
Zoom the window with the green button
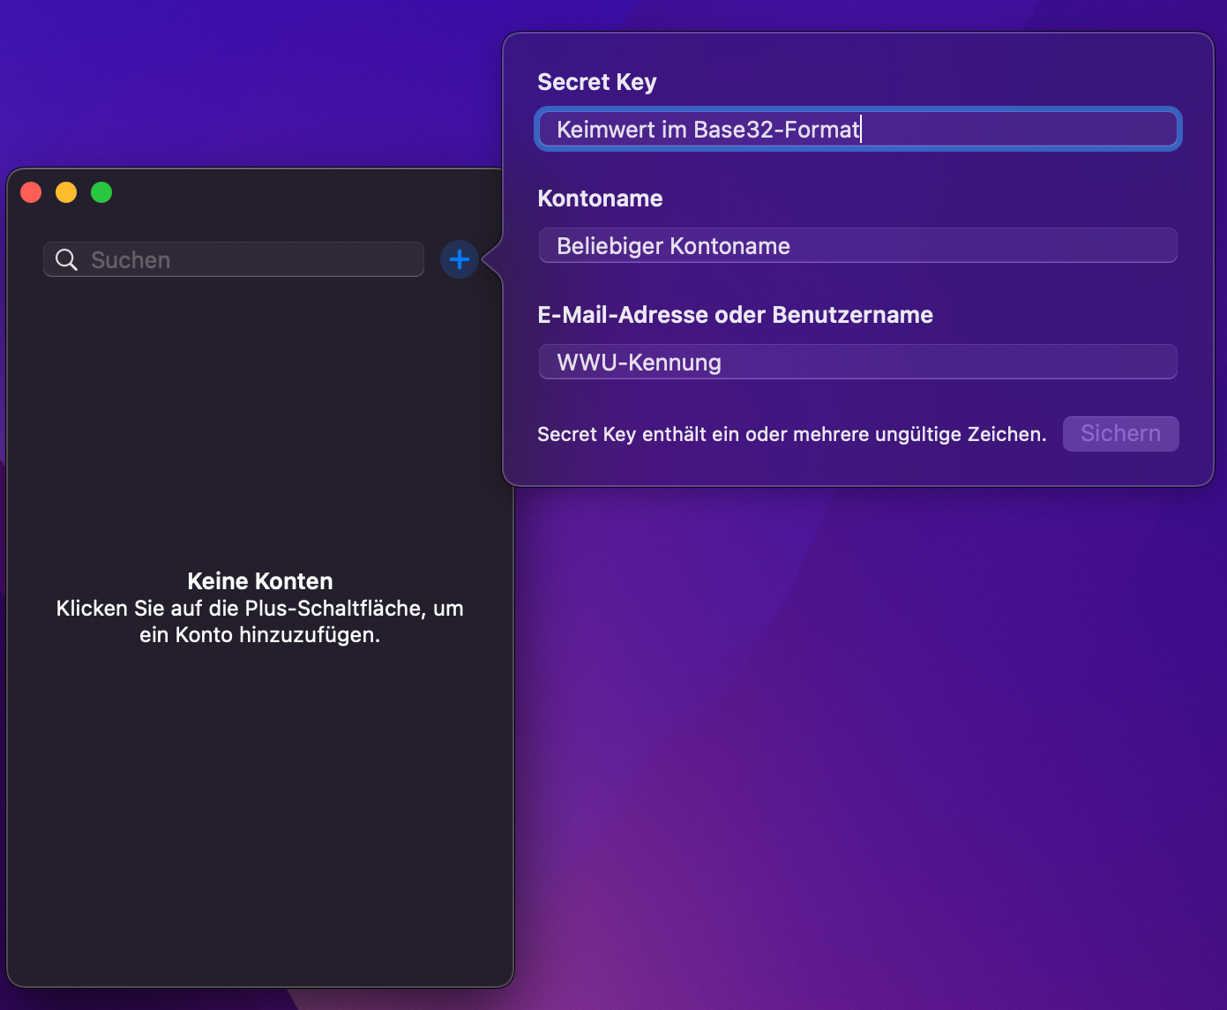pos(101,192)
